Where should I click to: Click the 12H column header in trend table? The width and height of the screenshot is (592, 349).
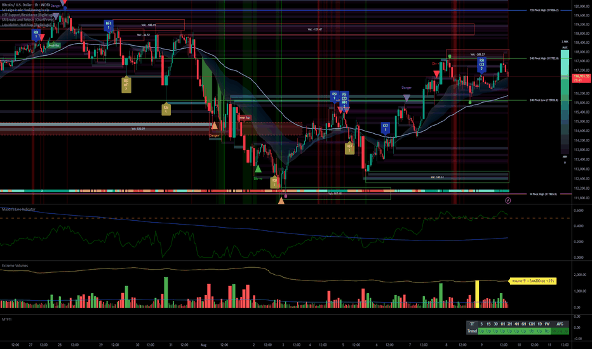click(x=532, y=324)
